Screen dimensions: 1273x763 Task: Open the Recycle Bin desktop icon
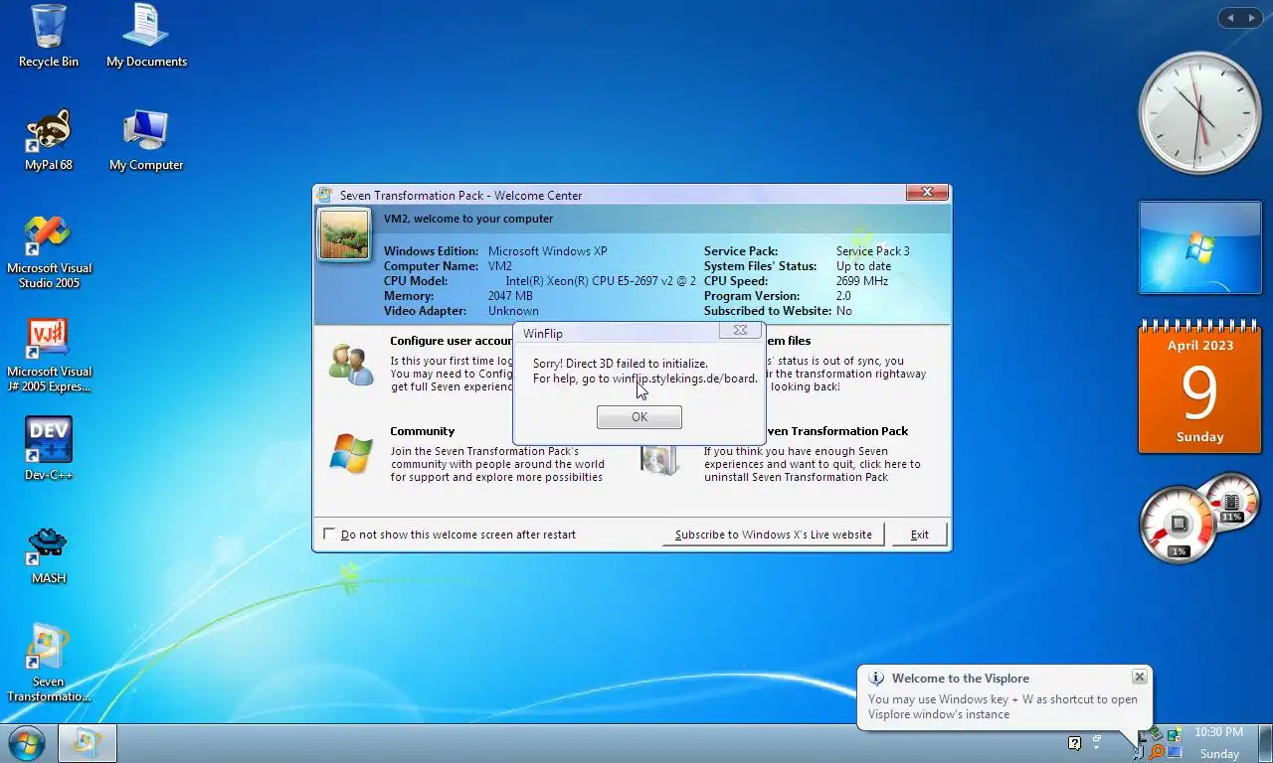pos(48,37)
